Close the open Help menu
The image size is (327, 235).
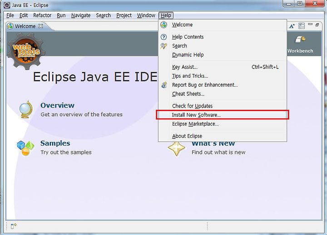click(x=166, y=15)
